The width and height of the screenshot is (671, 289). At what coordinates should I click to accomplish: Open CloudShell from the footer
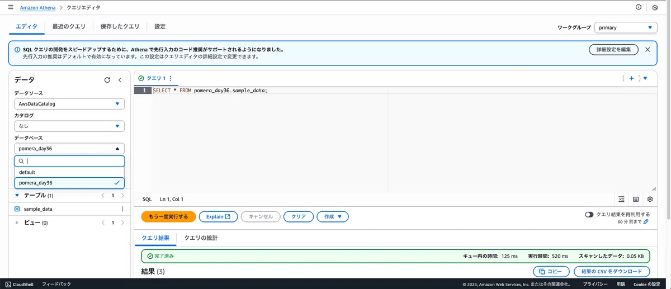point(20,284)
